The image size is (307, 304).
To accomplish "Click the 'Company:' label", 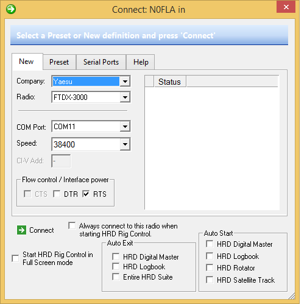I will coord(30,81).
